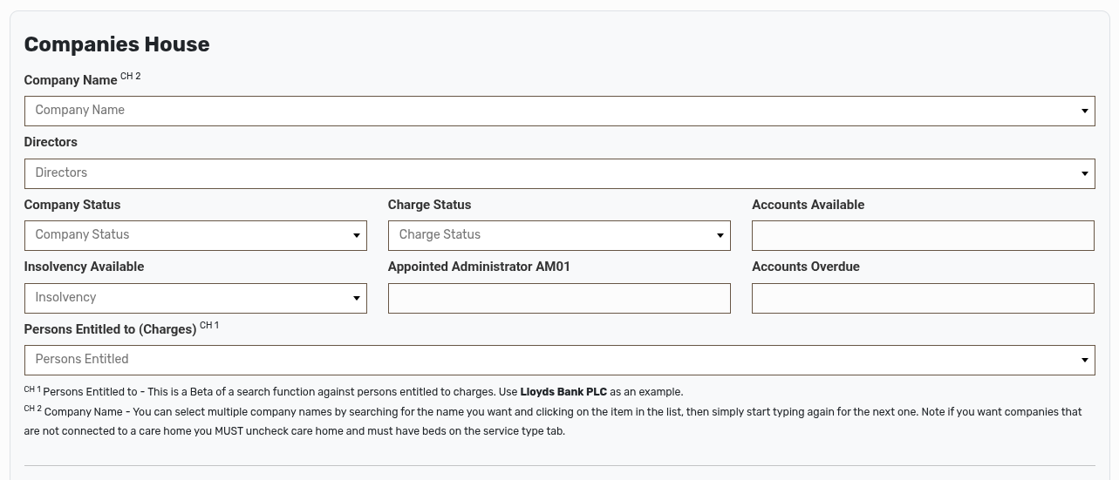The width and height of the screenshot is (1119, 480).
Task: Click the Insolvency caret arrow
Action: [356, 298]
